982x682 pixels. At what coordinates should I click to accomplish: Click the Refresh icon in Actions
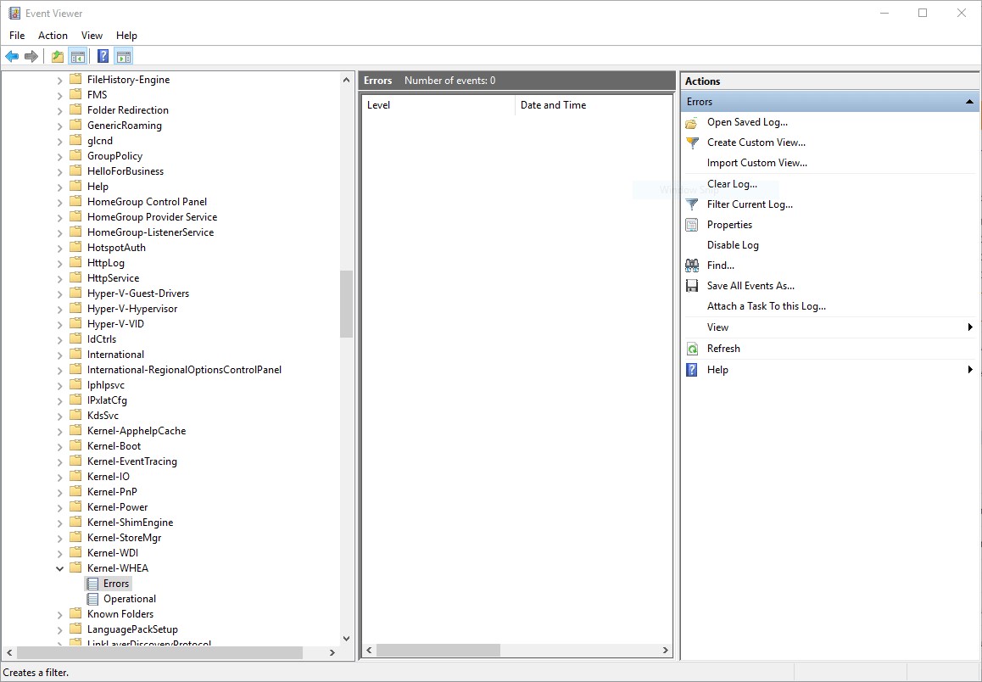point(691,349)
